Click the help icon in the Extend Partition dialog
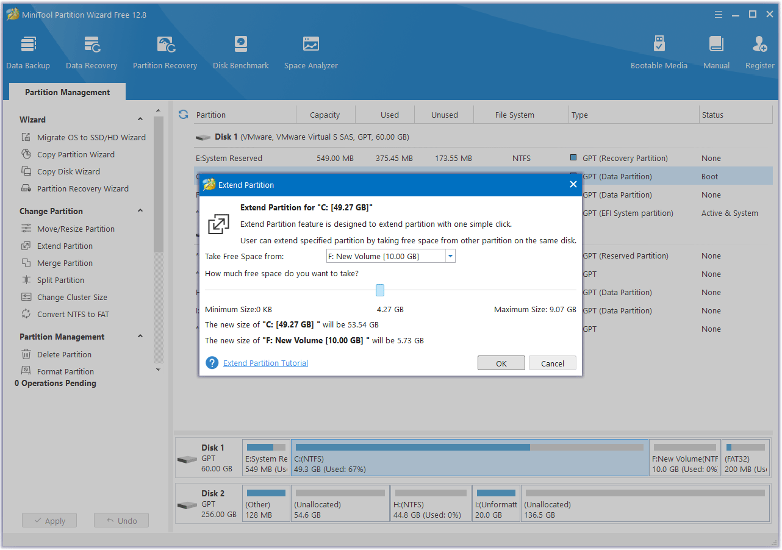The width and height of the screenshot is (782, 550). point(212,362)
